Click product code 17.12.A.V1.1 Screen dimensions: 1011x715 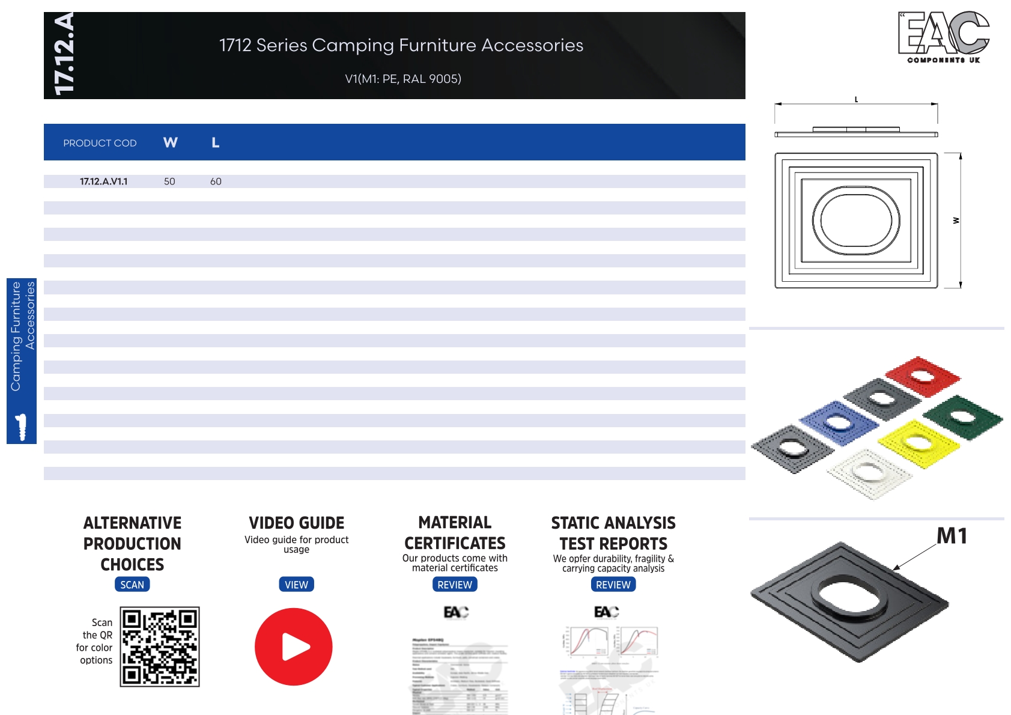[x=104, y=181]
